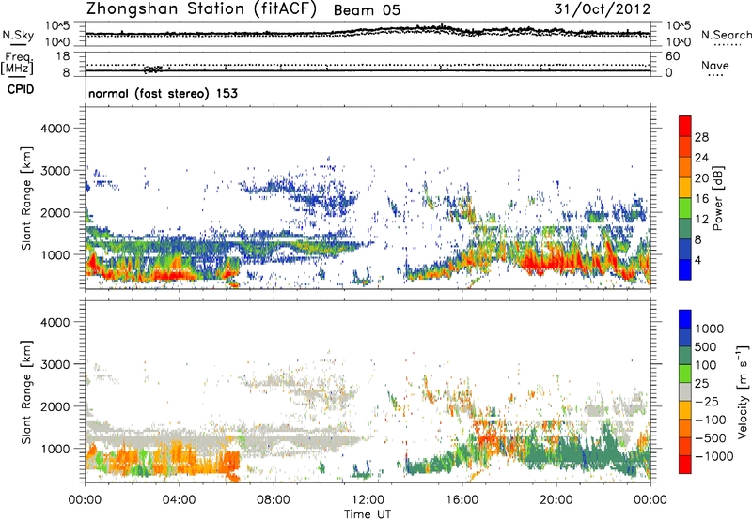Select the "16:00" time tick label
752x520 pixels.
[462, 500]
